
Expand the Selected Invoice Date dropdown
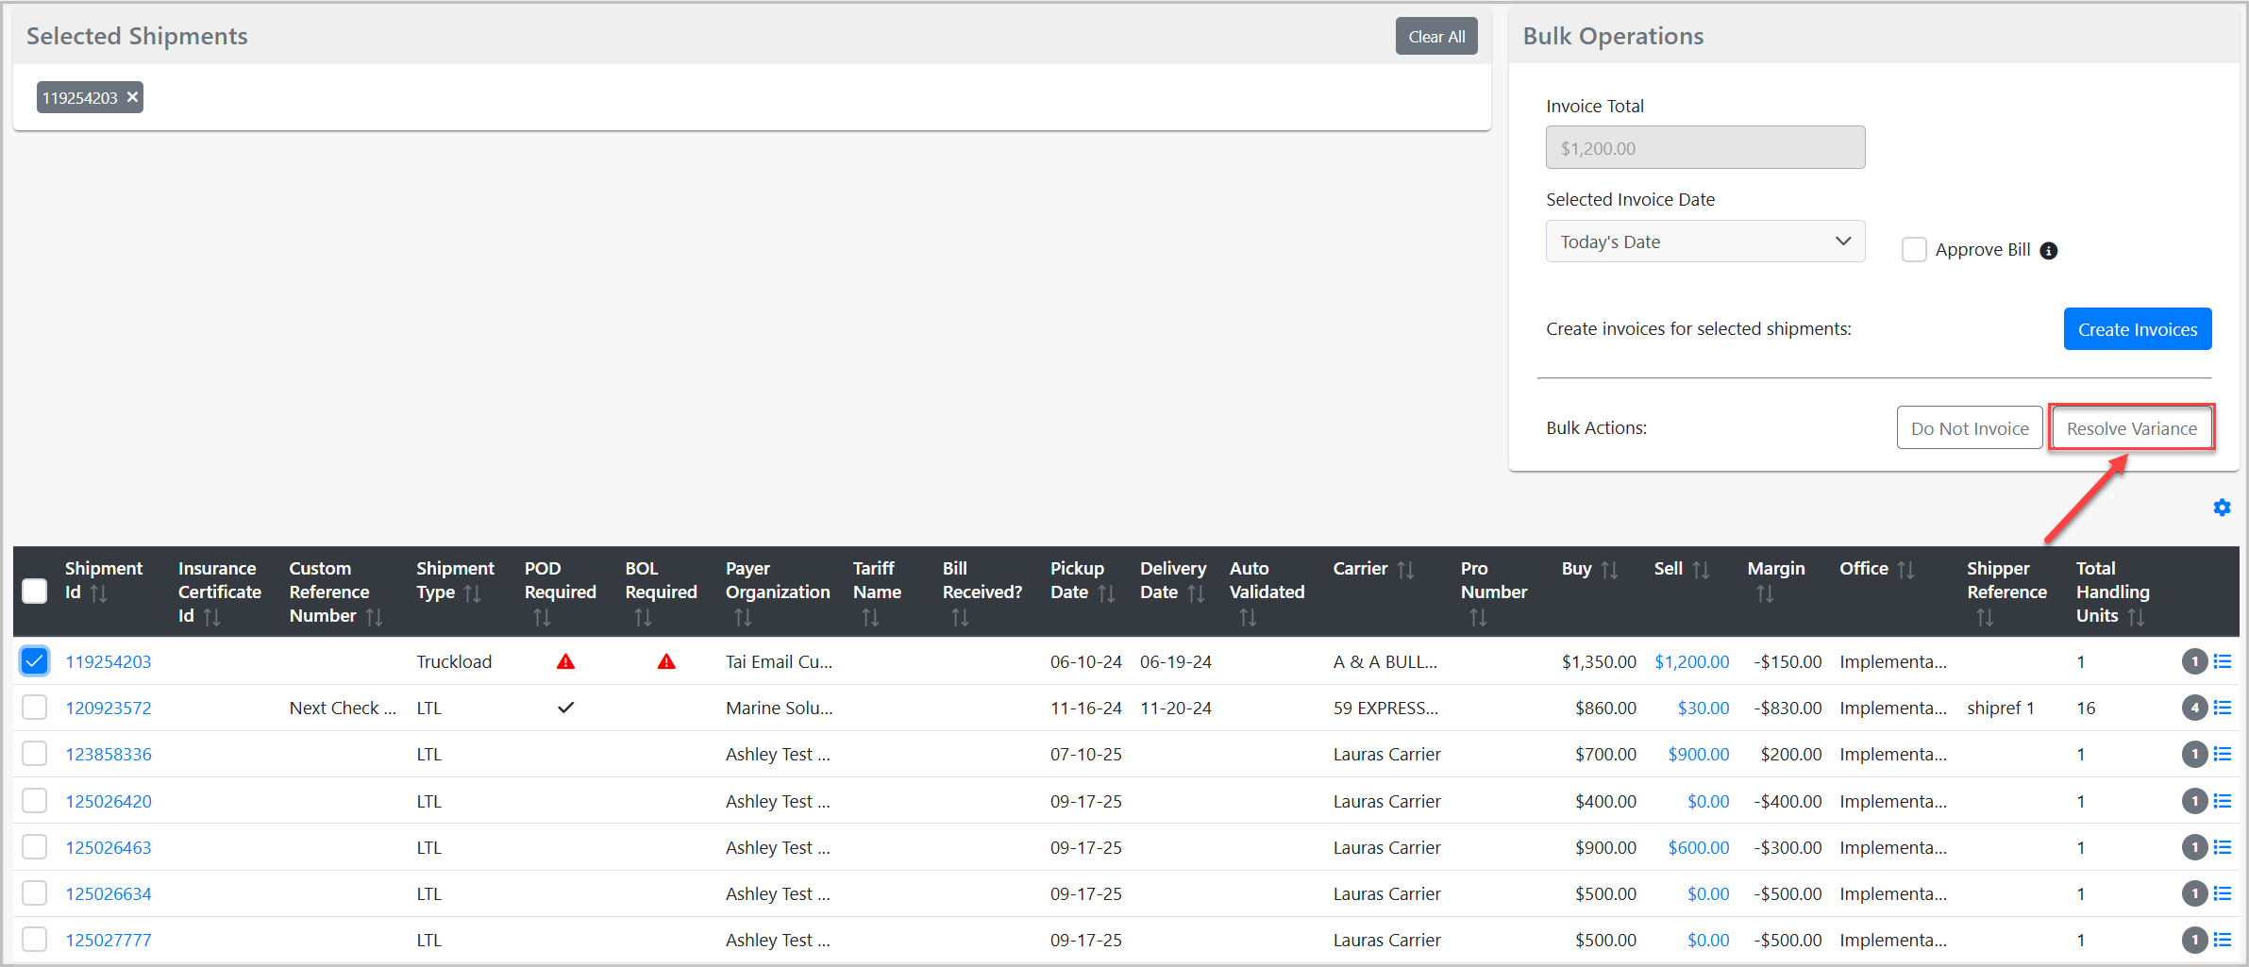click(x=1704, y=242)
